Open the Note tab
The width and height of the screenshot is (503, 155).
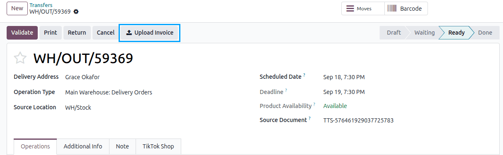(122, 146)
